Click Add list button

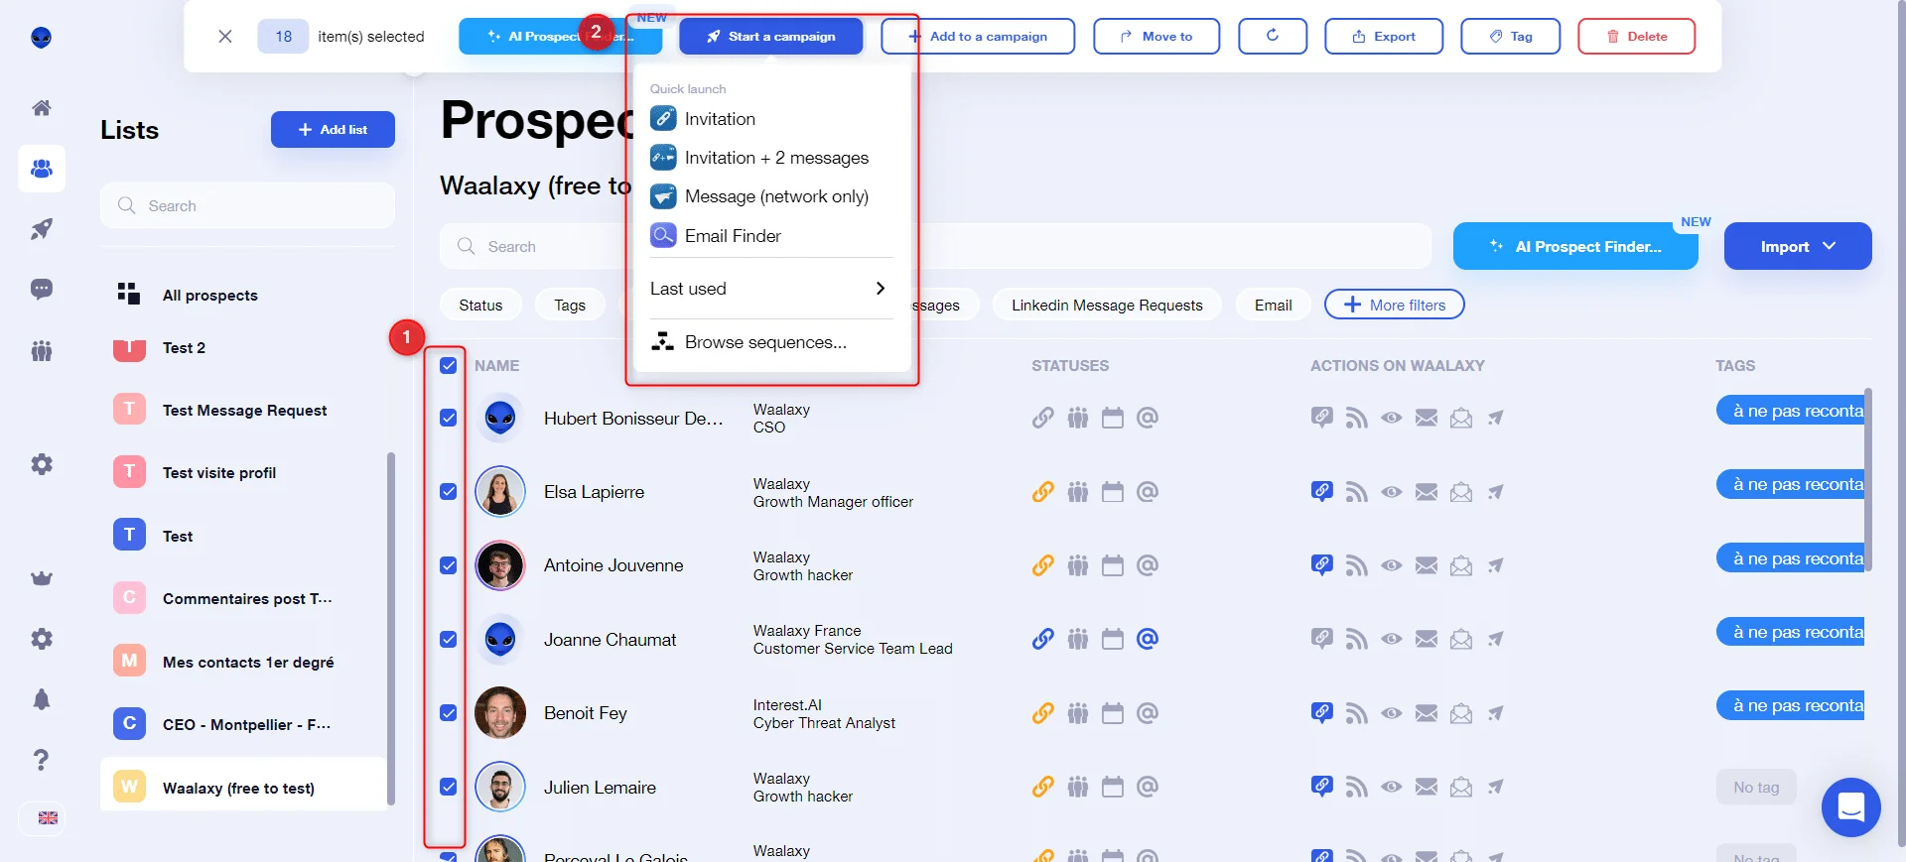tap(333, 130)
